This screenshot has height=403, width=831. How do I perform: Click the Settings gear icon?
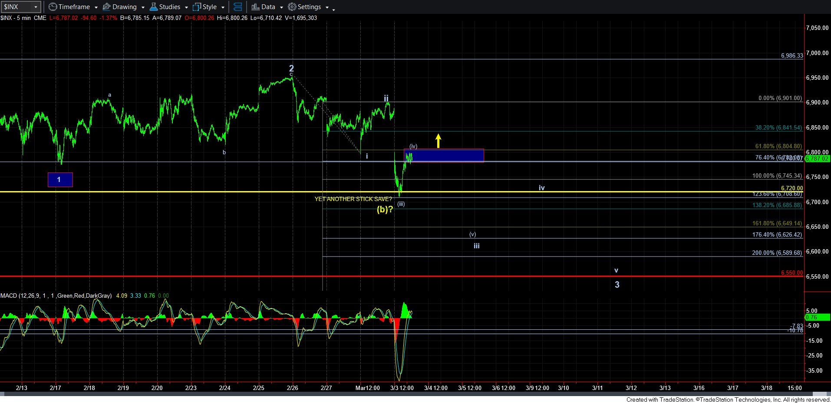(x=292, y=7)
